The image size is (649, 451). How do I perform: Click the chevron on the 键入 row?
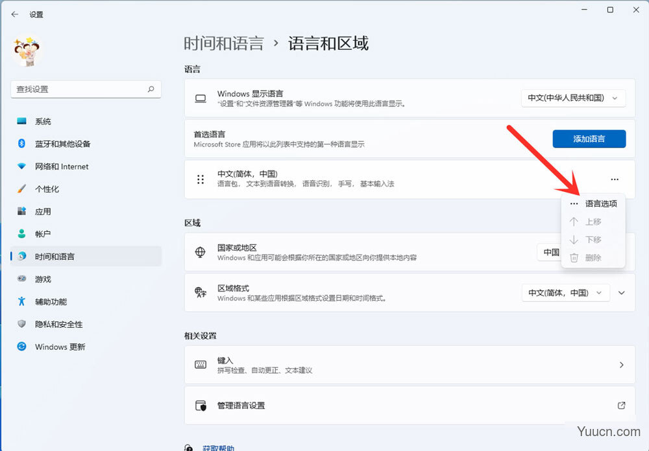pyautogui.click(x=621, y=365)
